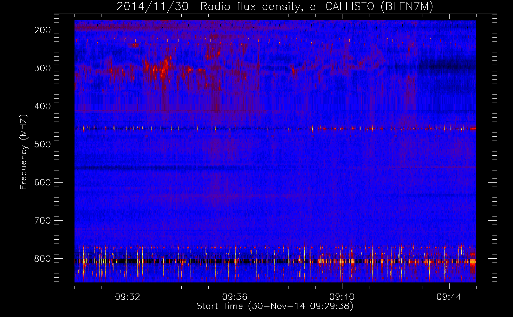Click the 700 frequency tick label

point(42,220)
